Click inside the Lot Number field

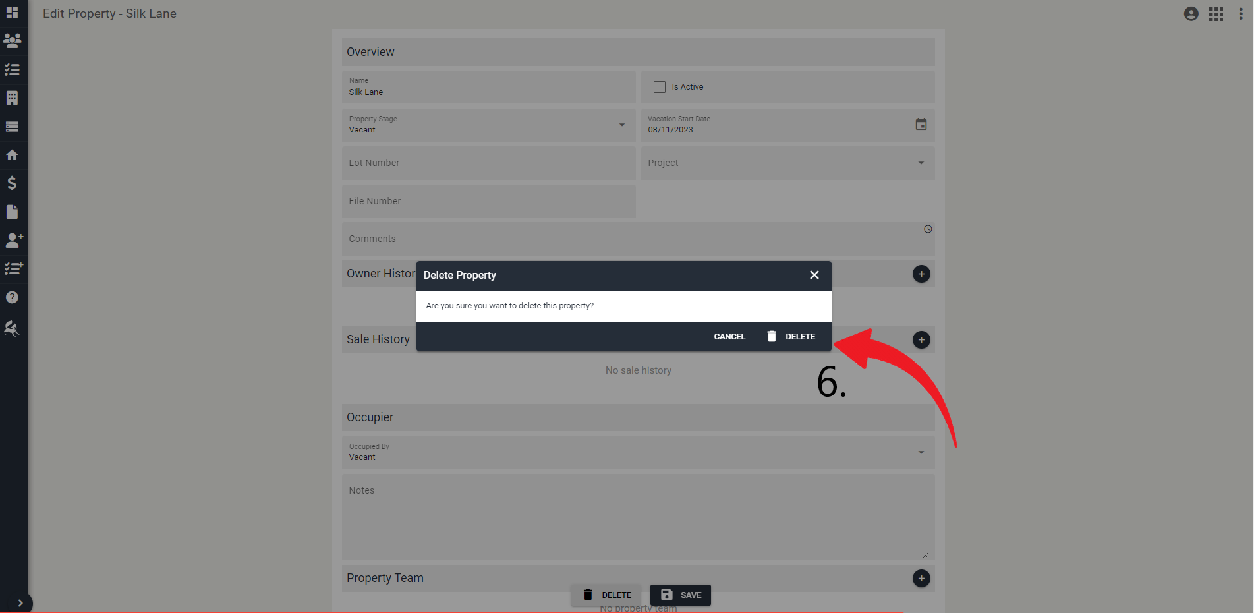click(x=488, y=163)
